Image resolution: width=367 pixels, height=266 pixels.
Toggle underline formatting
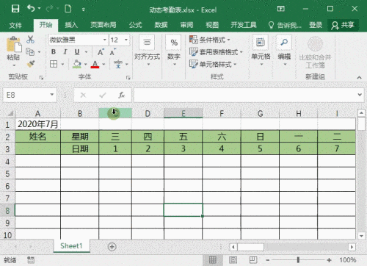point(77,51)
